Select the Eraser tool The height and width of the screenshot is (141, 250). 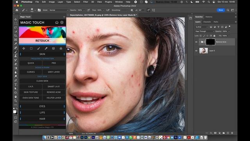pyautogui.click(x=16, y=64)
